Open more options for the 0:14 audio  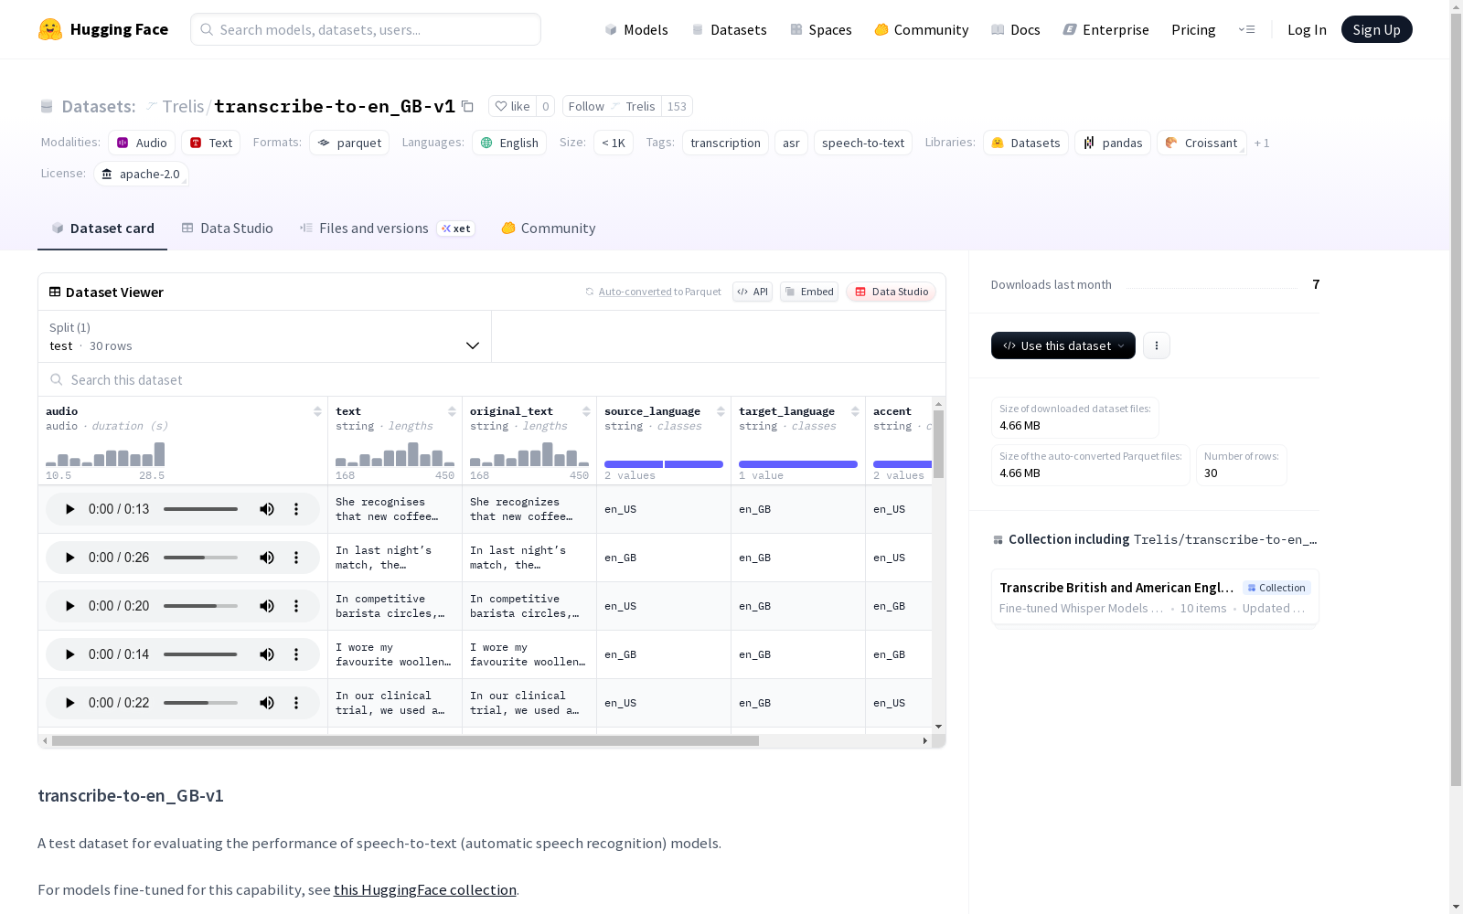tap(296, 654)
